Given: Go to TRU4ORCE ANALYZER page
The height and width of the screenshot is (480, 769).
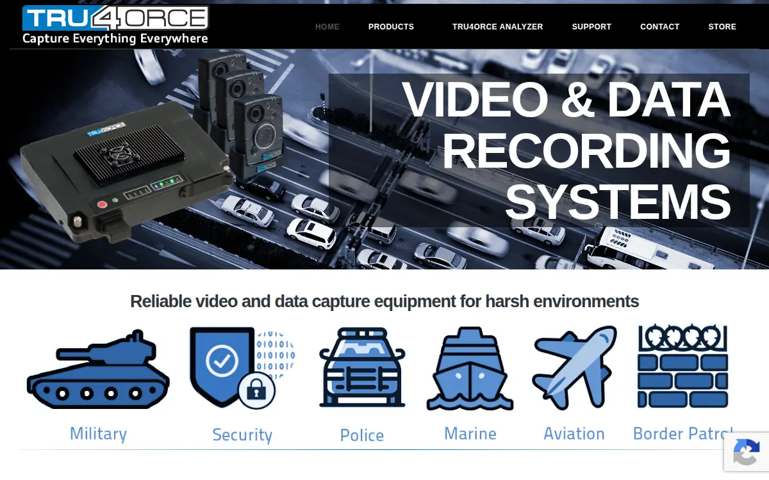Looking at the screenshot, I should [497, 27].
